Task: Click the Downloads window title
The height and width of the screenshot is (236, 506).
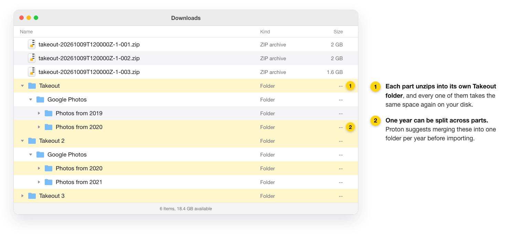Action: (186, 18)
